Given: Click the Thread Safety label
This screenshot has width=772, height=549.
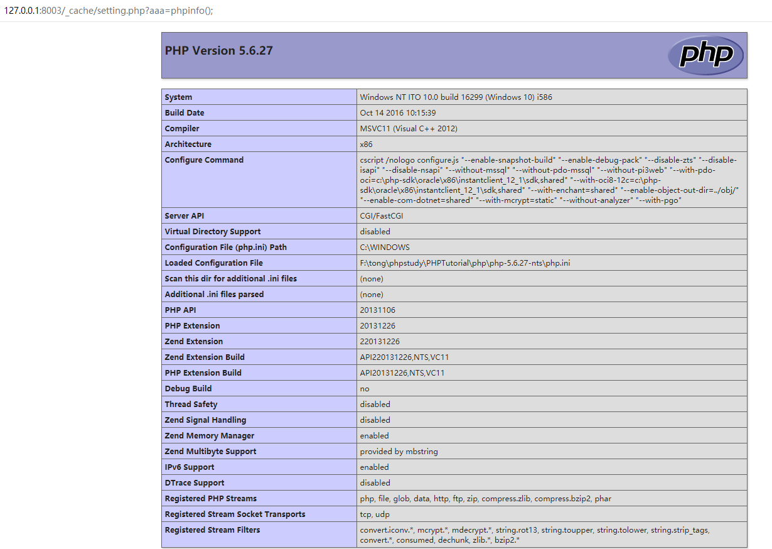Looking at the screenshot, I should (191, 405).
